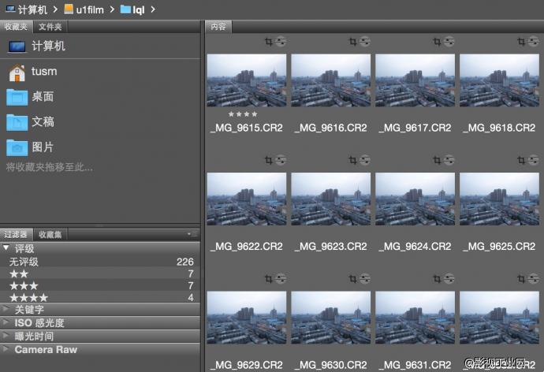Select thumbnail _MG_9615.CR2
Screen dimensions: 544x372
coord(247,80)
